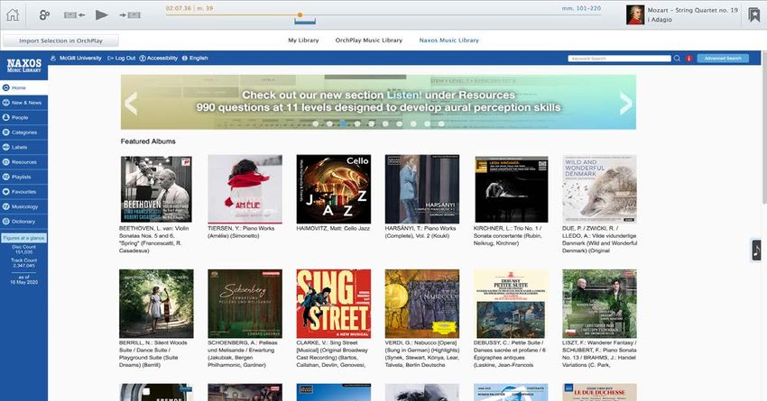The width and height of the screenshot is (767, 401).
Task: Open the Cello Jazz album cover
Action: pos(334,189)
